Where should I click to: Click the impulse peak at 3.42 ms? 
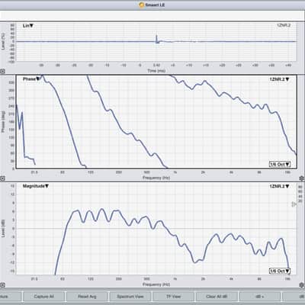click(156, 39)
